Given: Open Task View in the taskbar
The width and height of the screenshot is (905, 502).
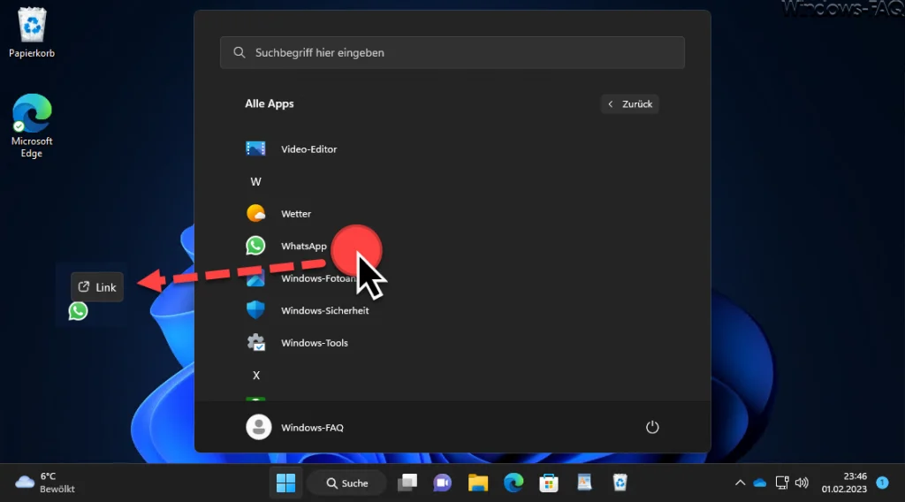Looking at the screenshot, I should (407, 483).
